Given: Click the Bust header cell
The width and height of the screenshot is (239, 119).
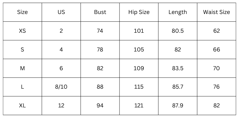Looking at the screenshot, I should 100,12.
